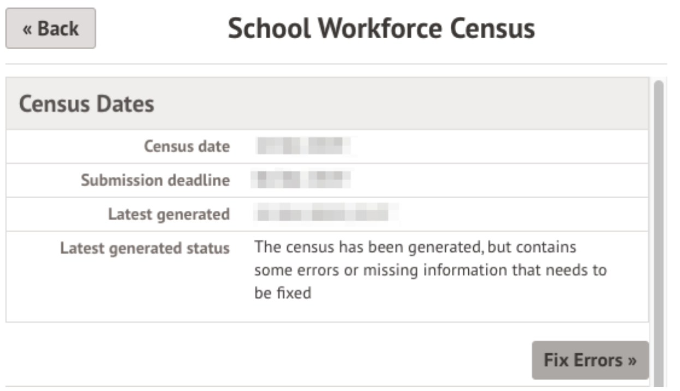Click the horizontal divider under the page title
Viewport: 680px width, 391px height.
(336, 64)
